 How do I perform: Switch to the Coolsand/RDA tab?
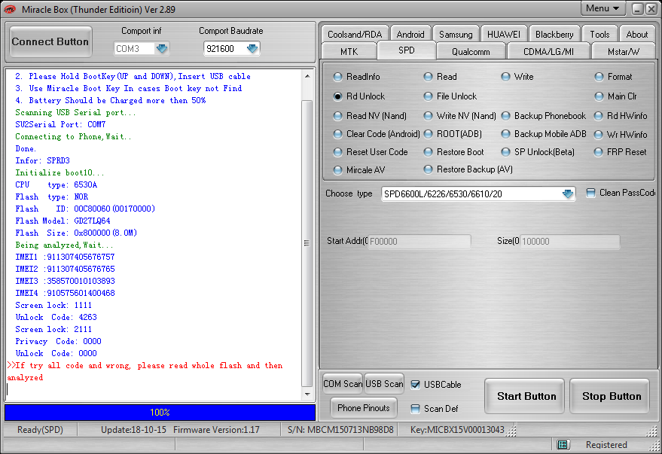click(x=355, y=34)
